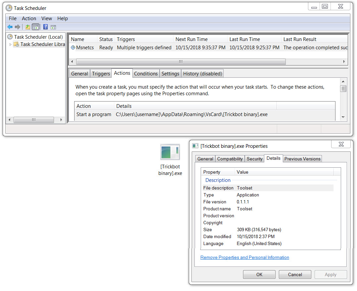Image resolution: width=357 pixels, height=291 pixels.
Task: Click the Product name Toolset value
Action: click(x=244, y=209)
